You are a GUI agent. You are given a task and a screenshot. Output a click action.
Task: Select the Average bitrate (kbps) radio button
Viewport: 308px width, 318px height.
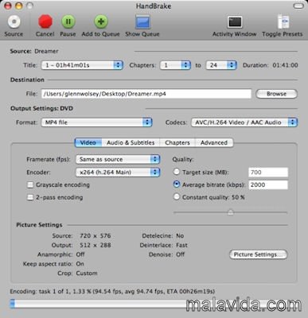[x=176, y=184]
